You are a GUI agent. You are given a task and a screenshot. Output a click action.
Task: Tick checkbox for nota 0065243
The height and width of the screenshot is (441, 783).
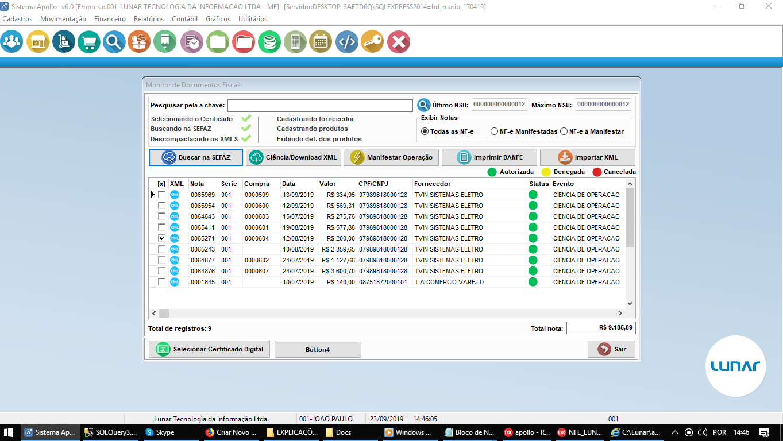click(162, 249)
